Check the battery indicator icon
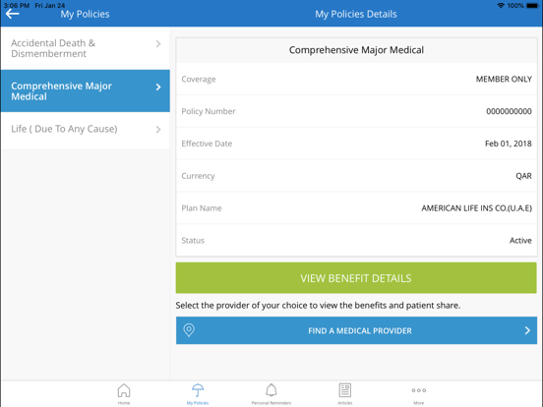The width and height of the screenshot is (543, 407). [532, 6]
